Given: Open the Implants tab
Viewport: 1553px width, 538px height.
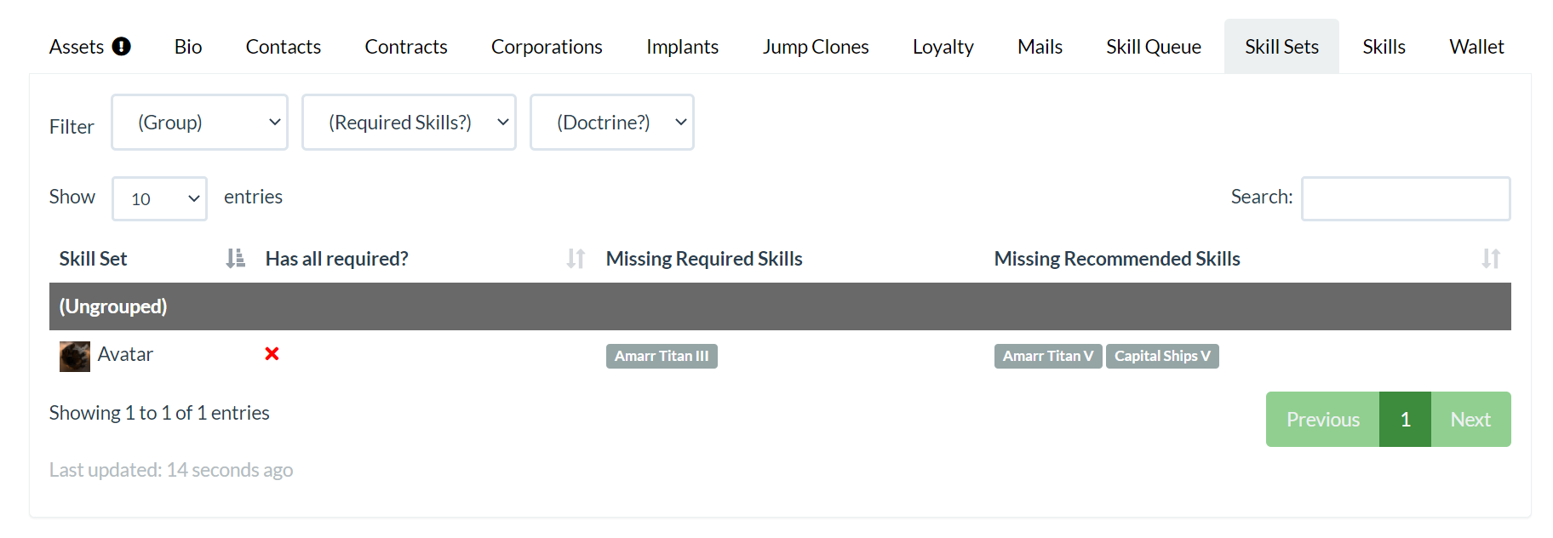Looking at the screenshot, I should [682, 46].
